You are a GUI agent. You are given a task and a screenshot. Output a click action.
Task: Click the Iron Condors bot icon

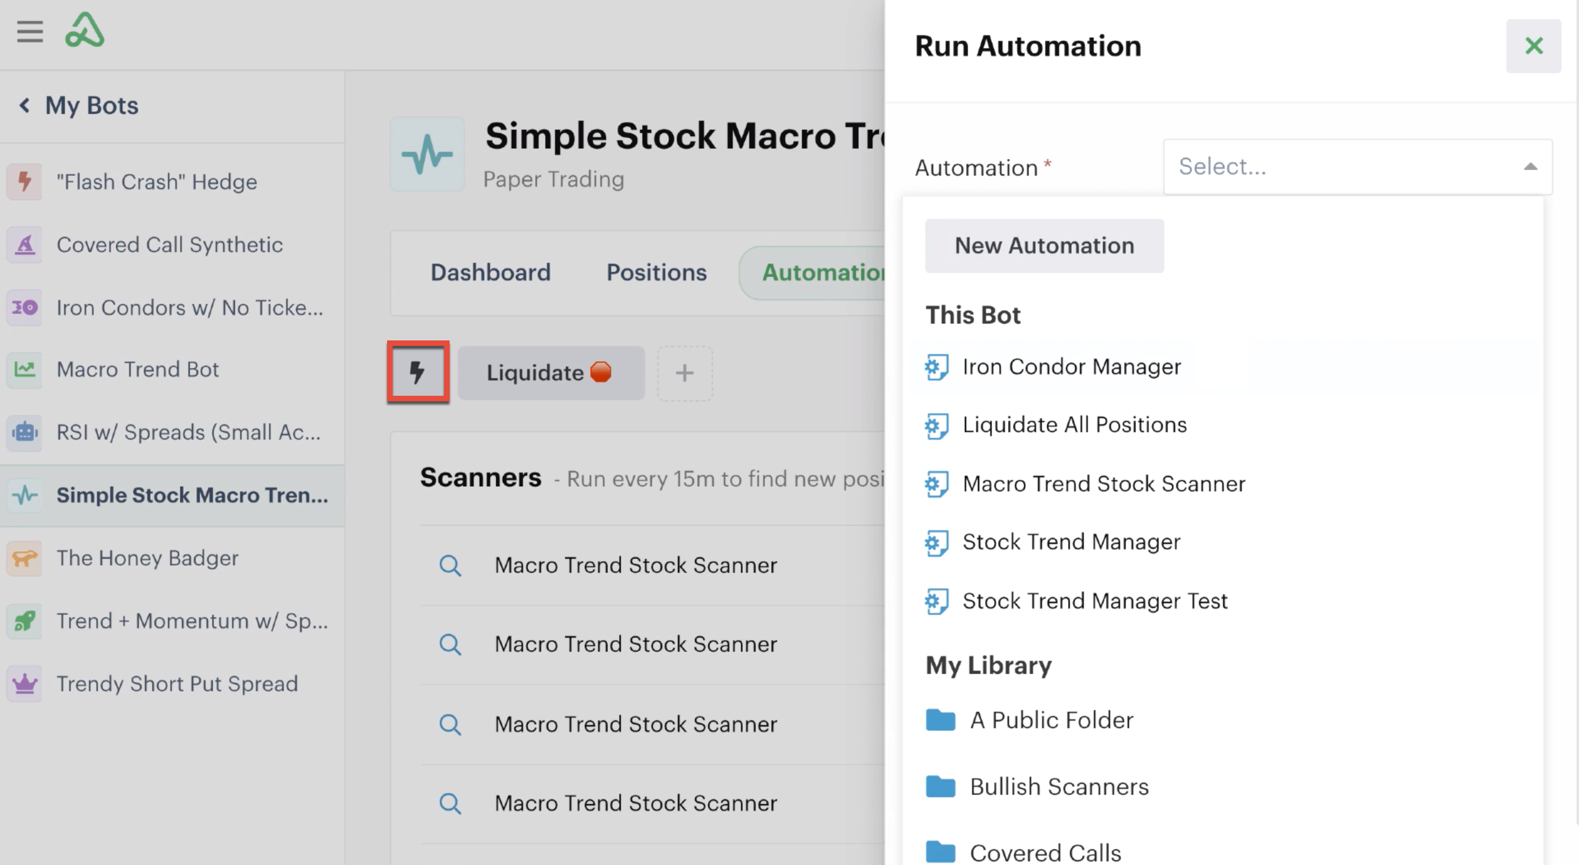tap(25, 307)
